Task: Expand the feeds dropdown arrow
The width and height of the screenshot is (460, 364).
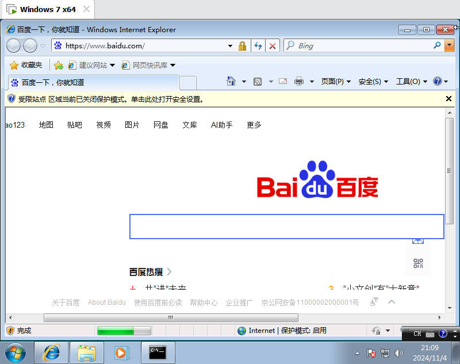Action: click(x=271, y=82)
